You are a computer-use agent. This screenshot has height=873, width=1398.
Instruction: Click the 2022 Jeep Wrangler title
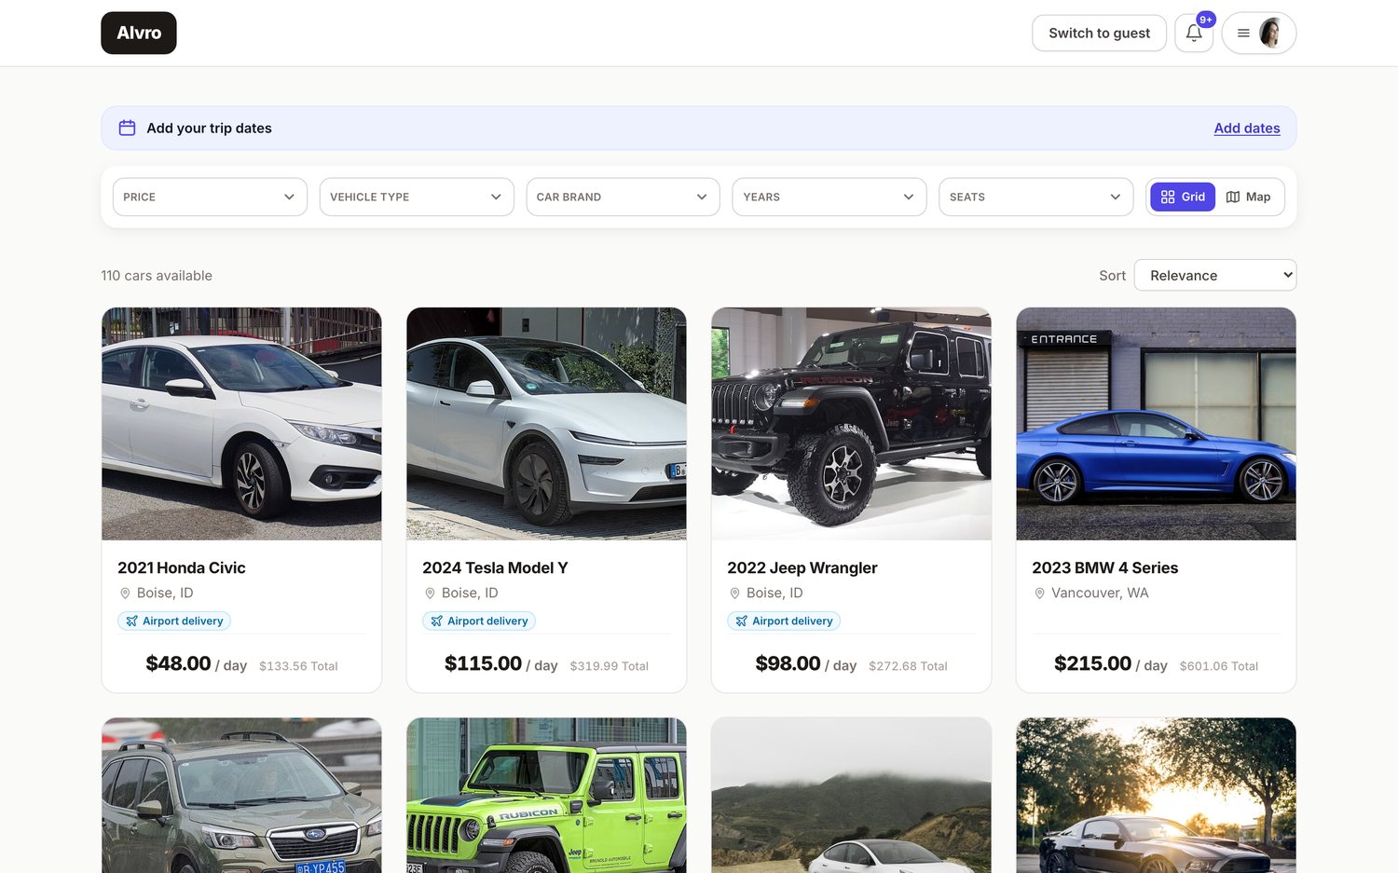click(802, 567)
